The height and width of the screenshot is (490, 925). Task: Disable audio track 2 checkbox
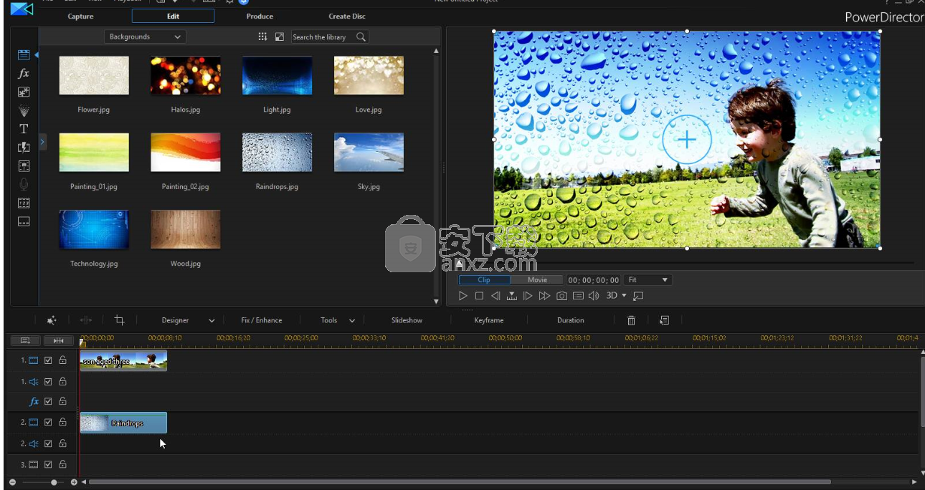49,443
